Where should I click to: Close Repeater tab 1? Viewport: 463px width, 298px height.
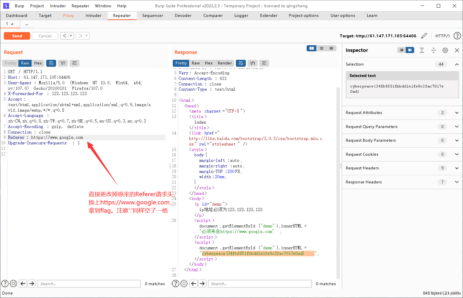pos(12,24)
